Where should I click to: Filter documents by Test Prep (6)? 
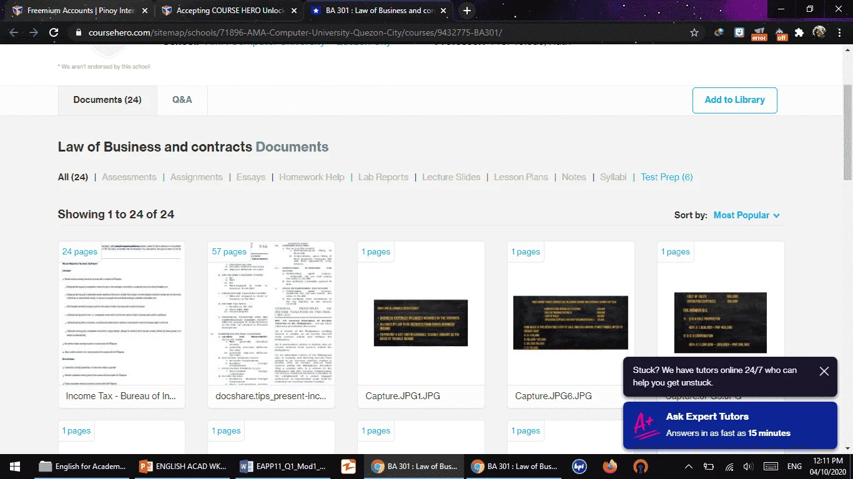[x=667, y=177]
